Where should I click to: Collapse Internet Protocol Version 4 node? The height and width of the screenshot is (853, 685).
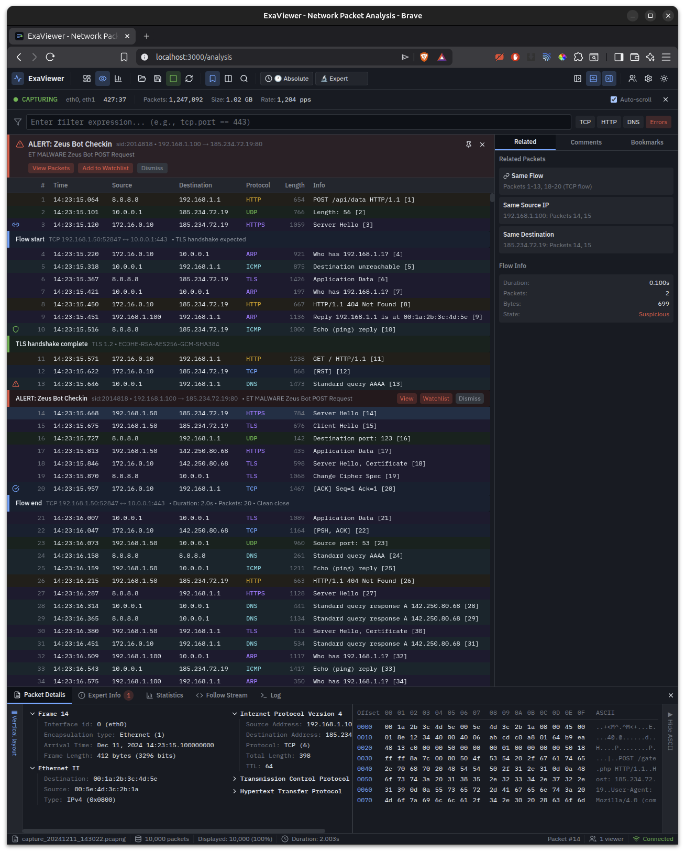pos(235,714)
